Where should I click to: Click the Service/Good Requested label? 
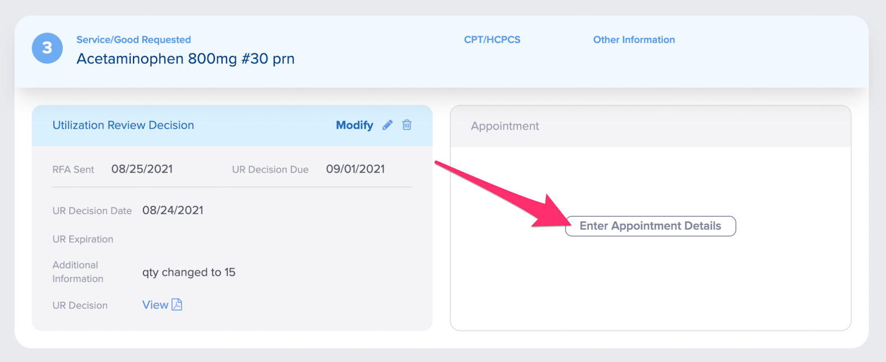pyautogui.click(x=133, y=40)
